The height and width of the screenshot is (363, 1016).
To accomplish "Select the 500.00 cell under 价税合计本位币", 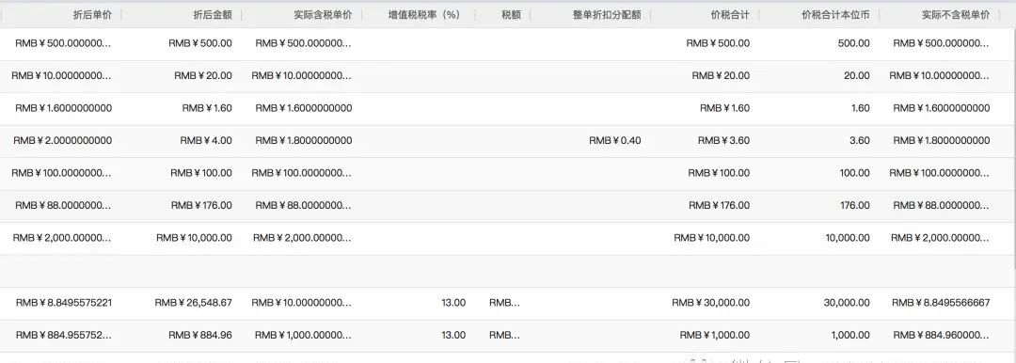I will coord(854,43).
